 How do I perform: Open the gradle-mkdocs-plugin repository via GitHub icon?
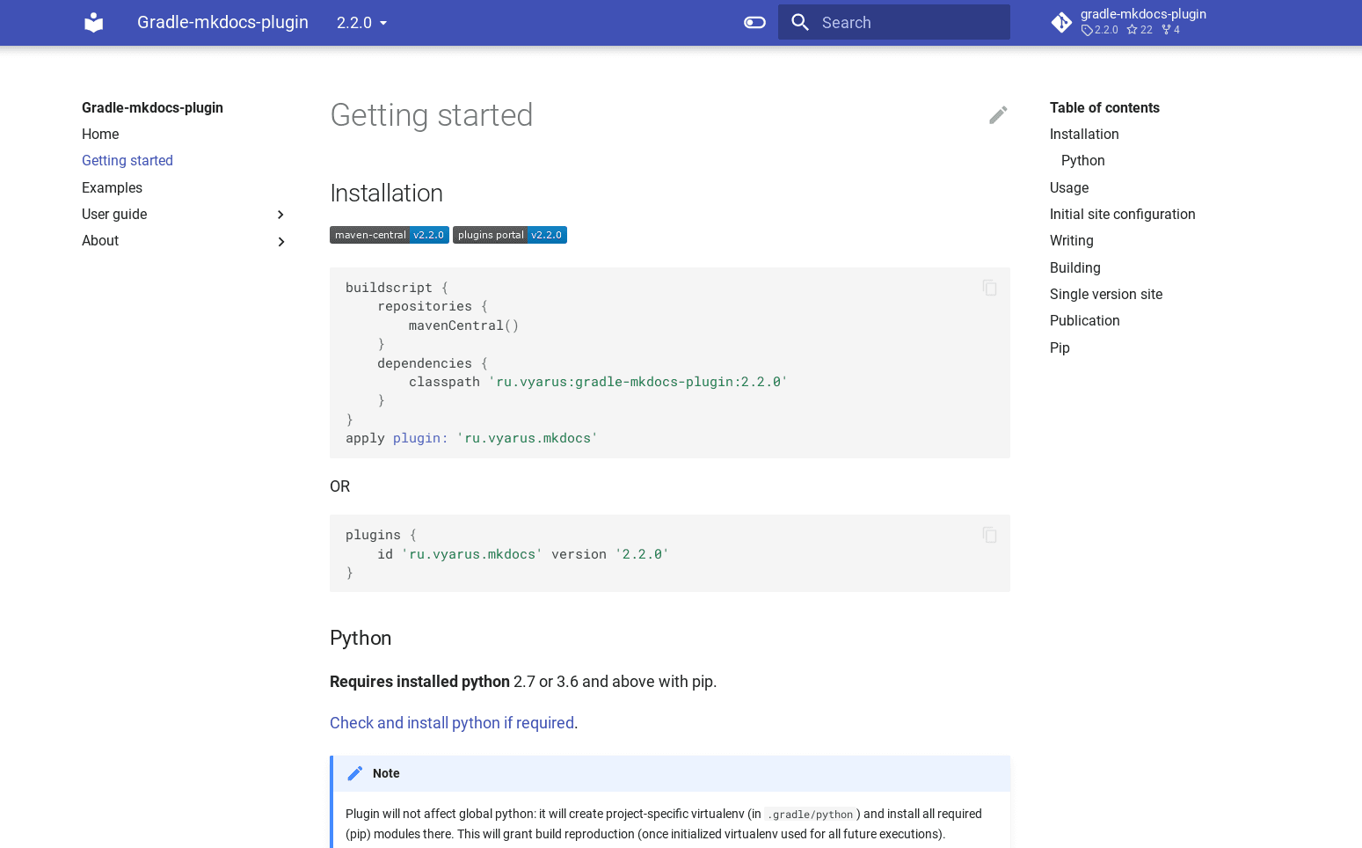click(x=1061, y=22)
